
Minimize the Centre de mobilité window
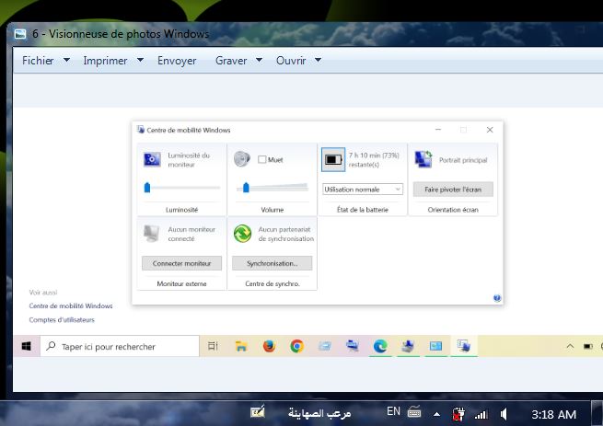coord(438,130)
